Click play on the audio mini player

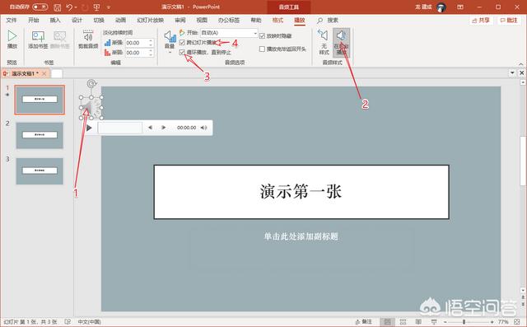click(89, 128)
